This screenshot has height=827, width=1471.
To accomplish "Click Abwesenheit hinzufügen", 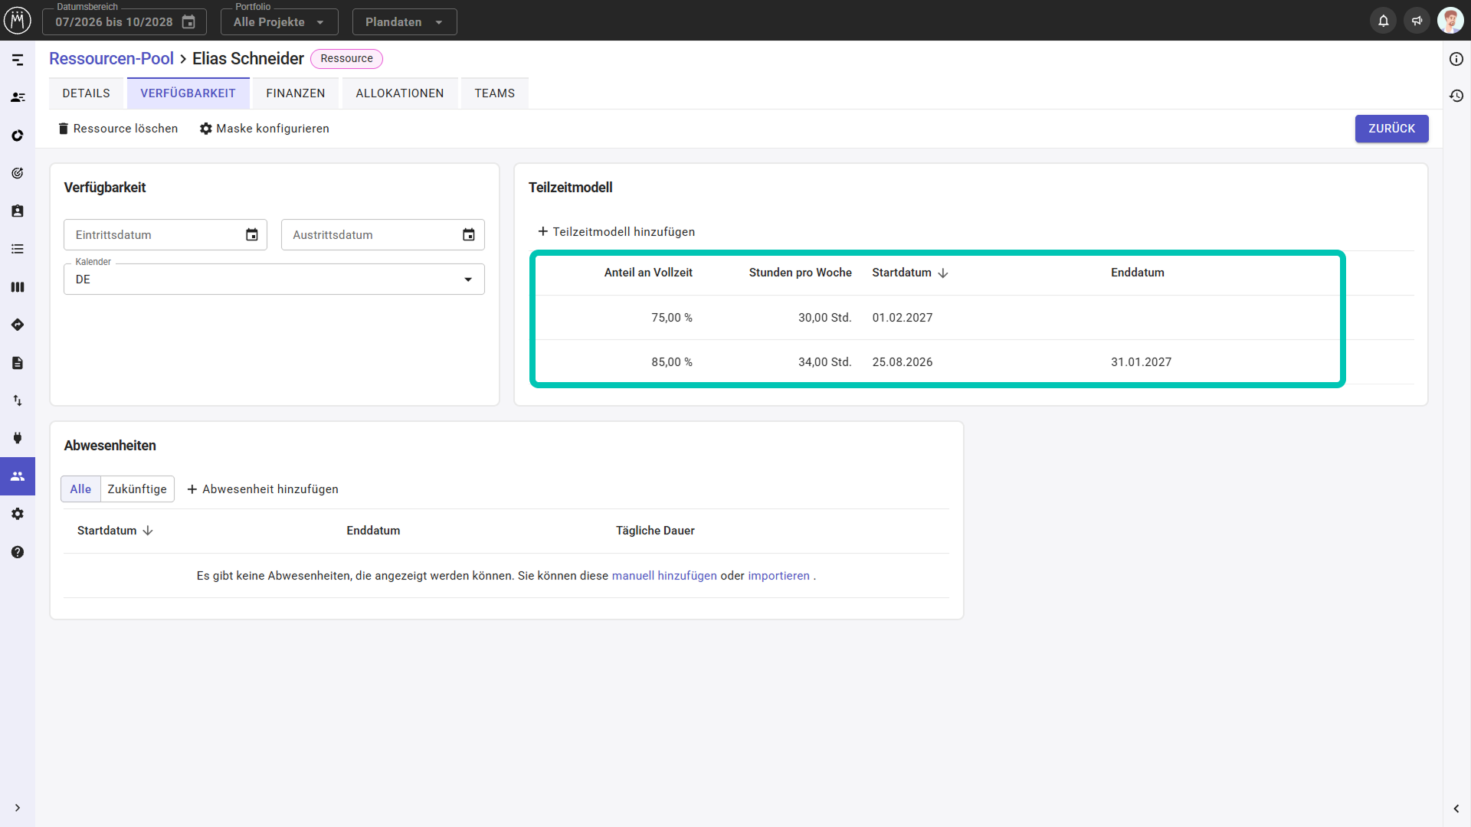I will pos(263,489).
